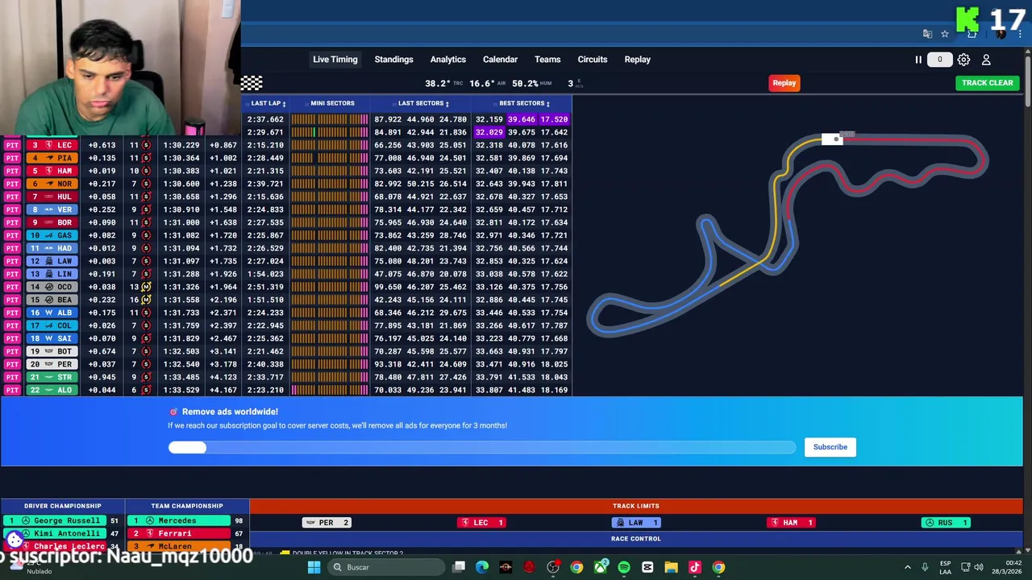This screenshot has height=580, width=1032.
Task: Open TikTok app from taskbar
Action: (x=695, y=567)
